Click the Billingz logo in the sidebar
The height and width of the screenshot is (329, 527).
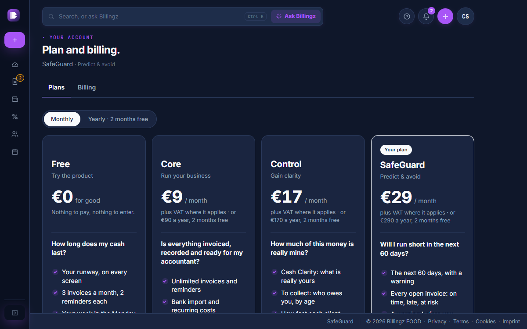coord(14,15)
